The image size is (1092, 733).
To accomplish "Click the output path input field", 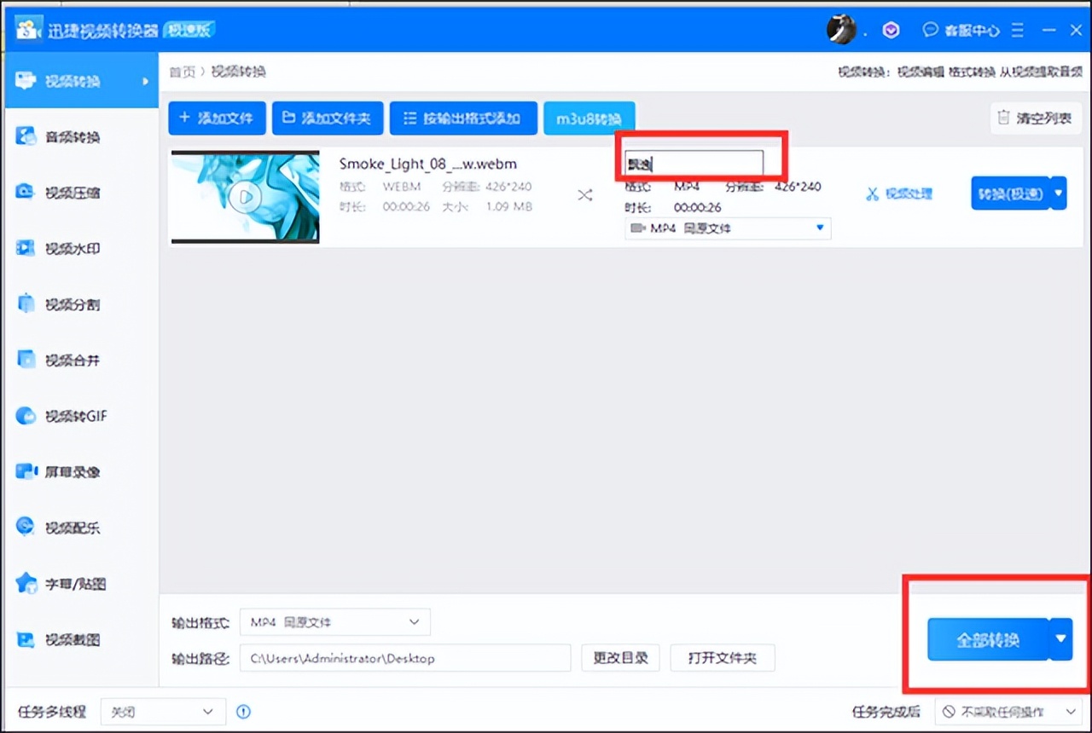I will pyautogui.click(x=405, y=658).
